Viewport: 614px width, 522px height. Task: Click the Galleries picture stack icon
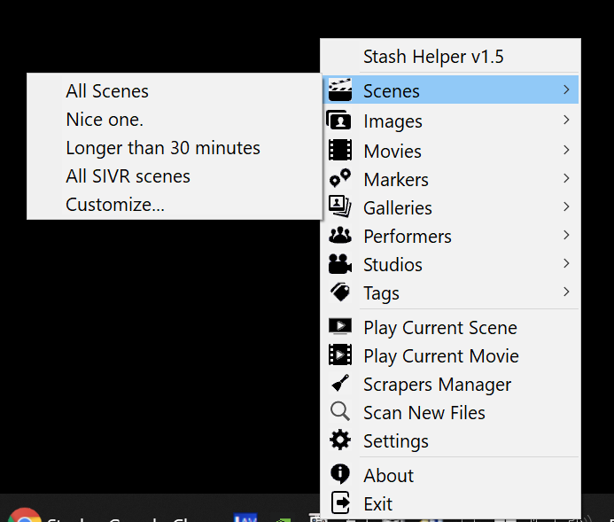340,206
